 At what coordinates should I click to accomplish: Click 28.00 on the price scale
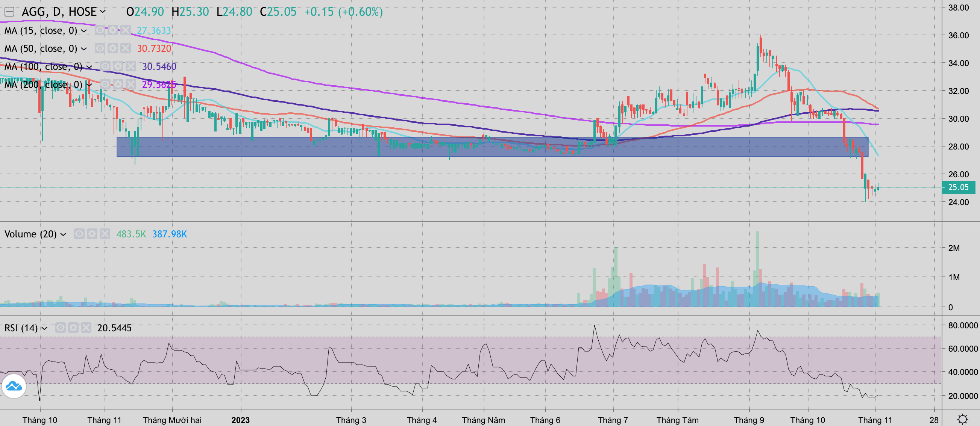[x=958, y=147]
